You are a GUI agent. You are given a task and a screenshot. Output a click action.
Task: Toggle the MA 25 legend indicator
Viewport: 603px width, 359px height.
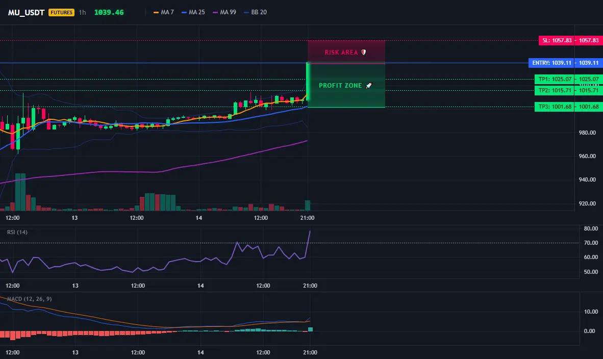(x=193, y=12)
